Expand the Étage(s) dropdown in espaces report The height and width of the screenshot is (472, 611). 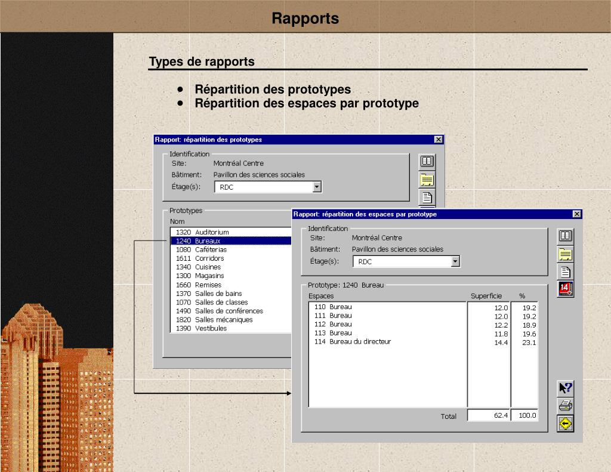pos(455,261)
